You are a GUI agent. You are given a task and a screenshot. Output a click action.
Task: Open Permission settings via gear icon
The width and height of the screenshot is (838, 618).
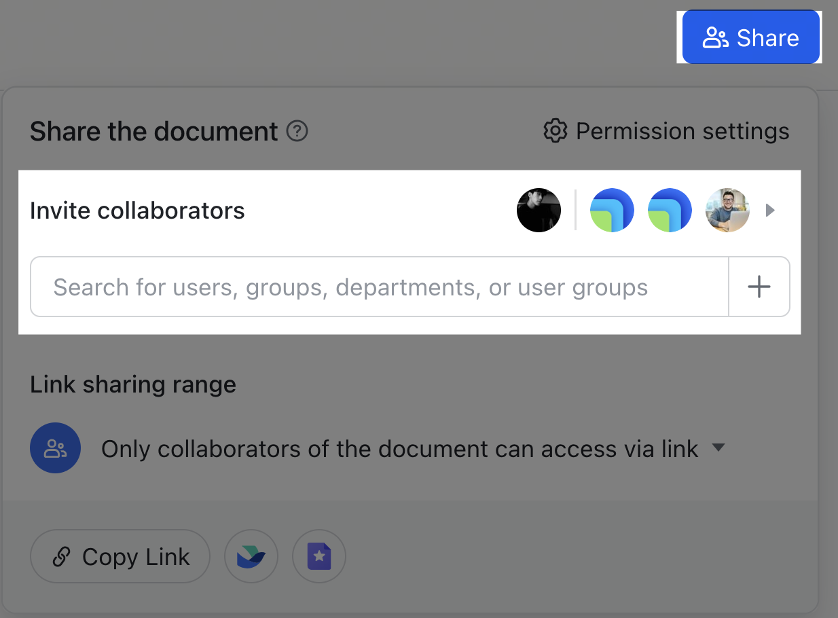pyautogui.click(x=555, y=131)
